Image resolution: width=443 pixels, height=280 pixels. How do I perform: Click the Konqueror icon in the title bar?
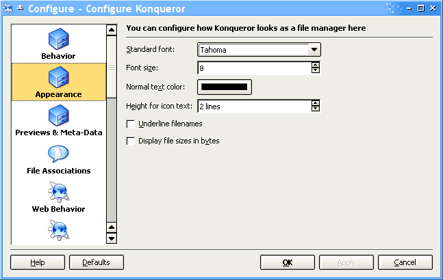(7, 8)
